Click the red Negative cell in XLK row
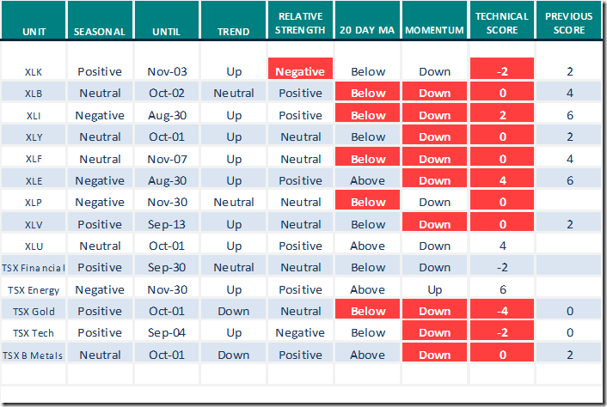Viewport: 607px width, 407px height. point(301,72)
